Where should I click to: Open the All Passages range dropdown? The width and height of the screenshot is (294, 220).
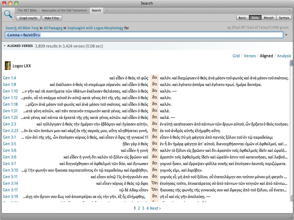click(x=53, y=28)
